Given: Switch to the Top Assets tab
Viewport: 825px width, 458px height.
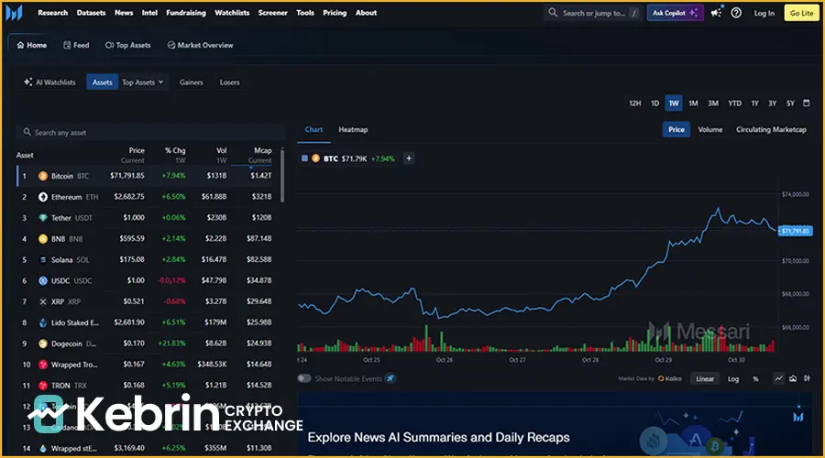Looking at the screenshot, I should pos(127,45).
